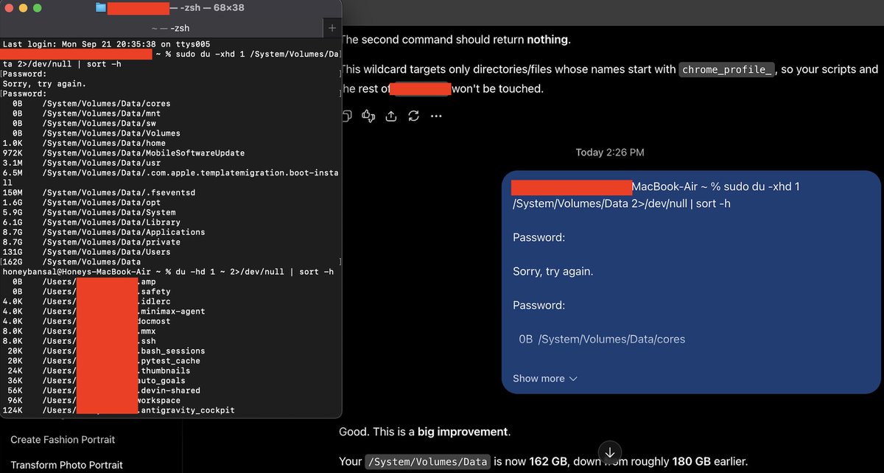Click the /System/Volumes/Data/cores line in Terminal

tap(91, 104)
